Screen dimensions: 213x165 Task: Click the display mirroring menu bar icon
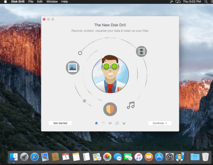(178, 2)
